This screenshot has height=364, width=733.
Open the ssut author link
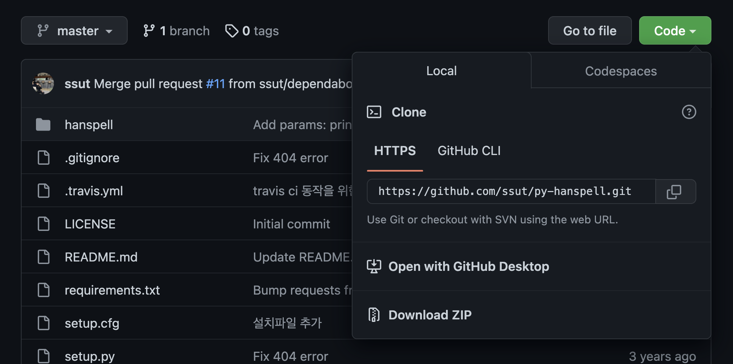click(x=77, y=84)
